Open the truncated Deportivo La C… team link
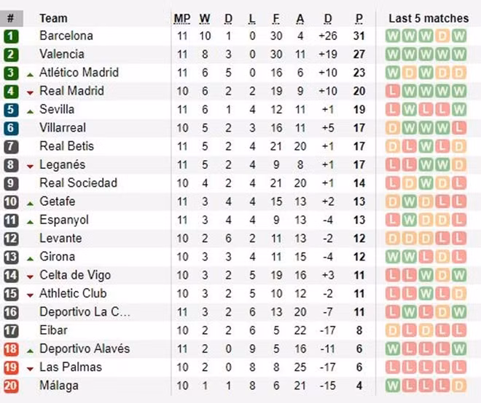 pyautogui.click(x=85, y=312)
